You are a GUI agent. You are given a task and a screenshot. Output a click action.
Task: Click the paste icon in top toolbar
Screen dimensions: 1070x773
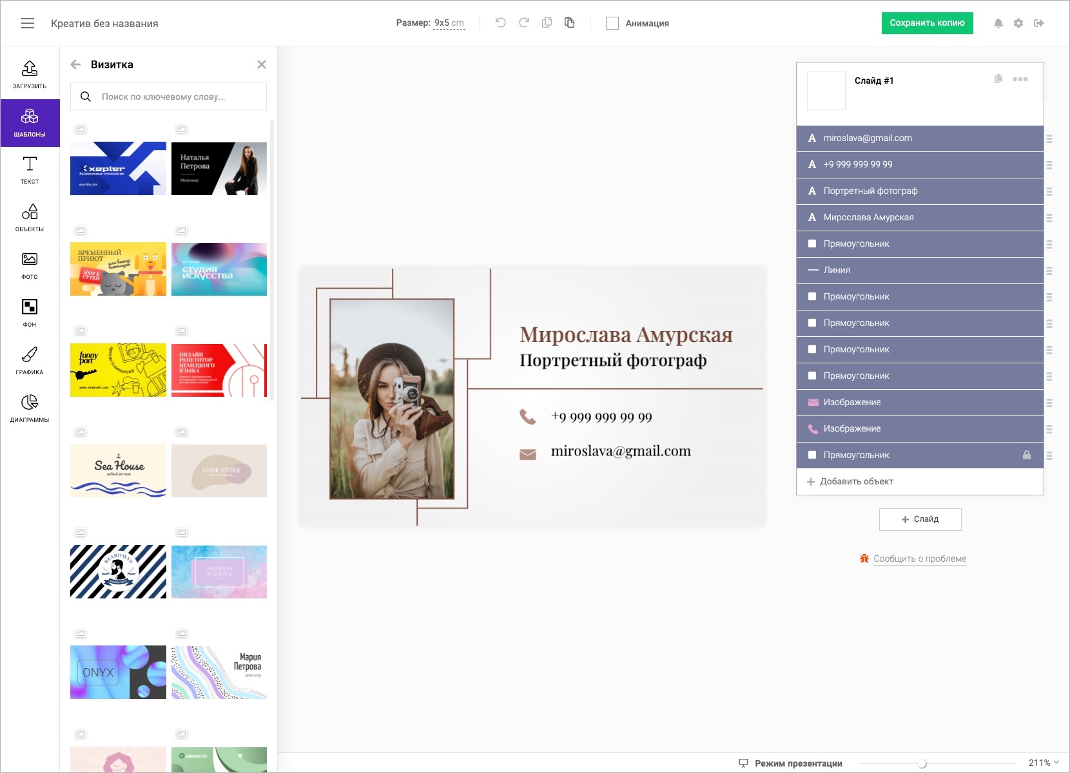pos(569,23)
